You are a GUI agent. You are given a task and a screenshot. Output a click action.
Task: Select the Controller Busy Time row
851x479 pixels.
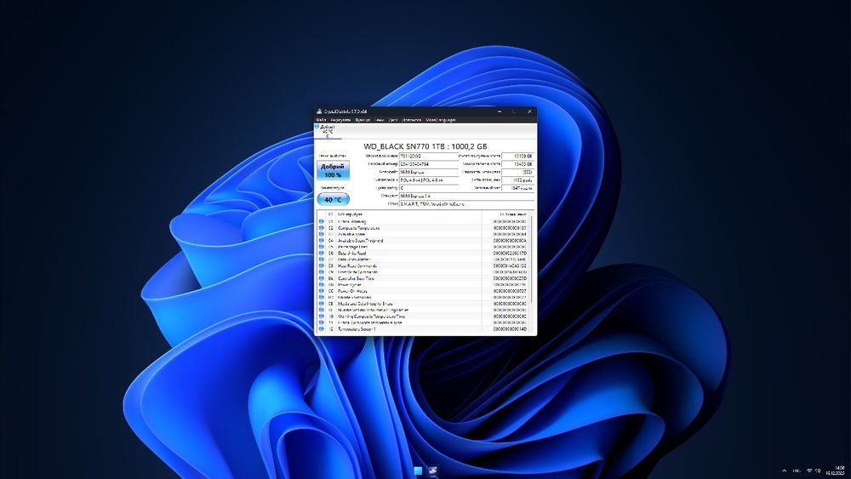[423, 278]
